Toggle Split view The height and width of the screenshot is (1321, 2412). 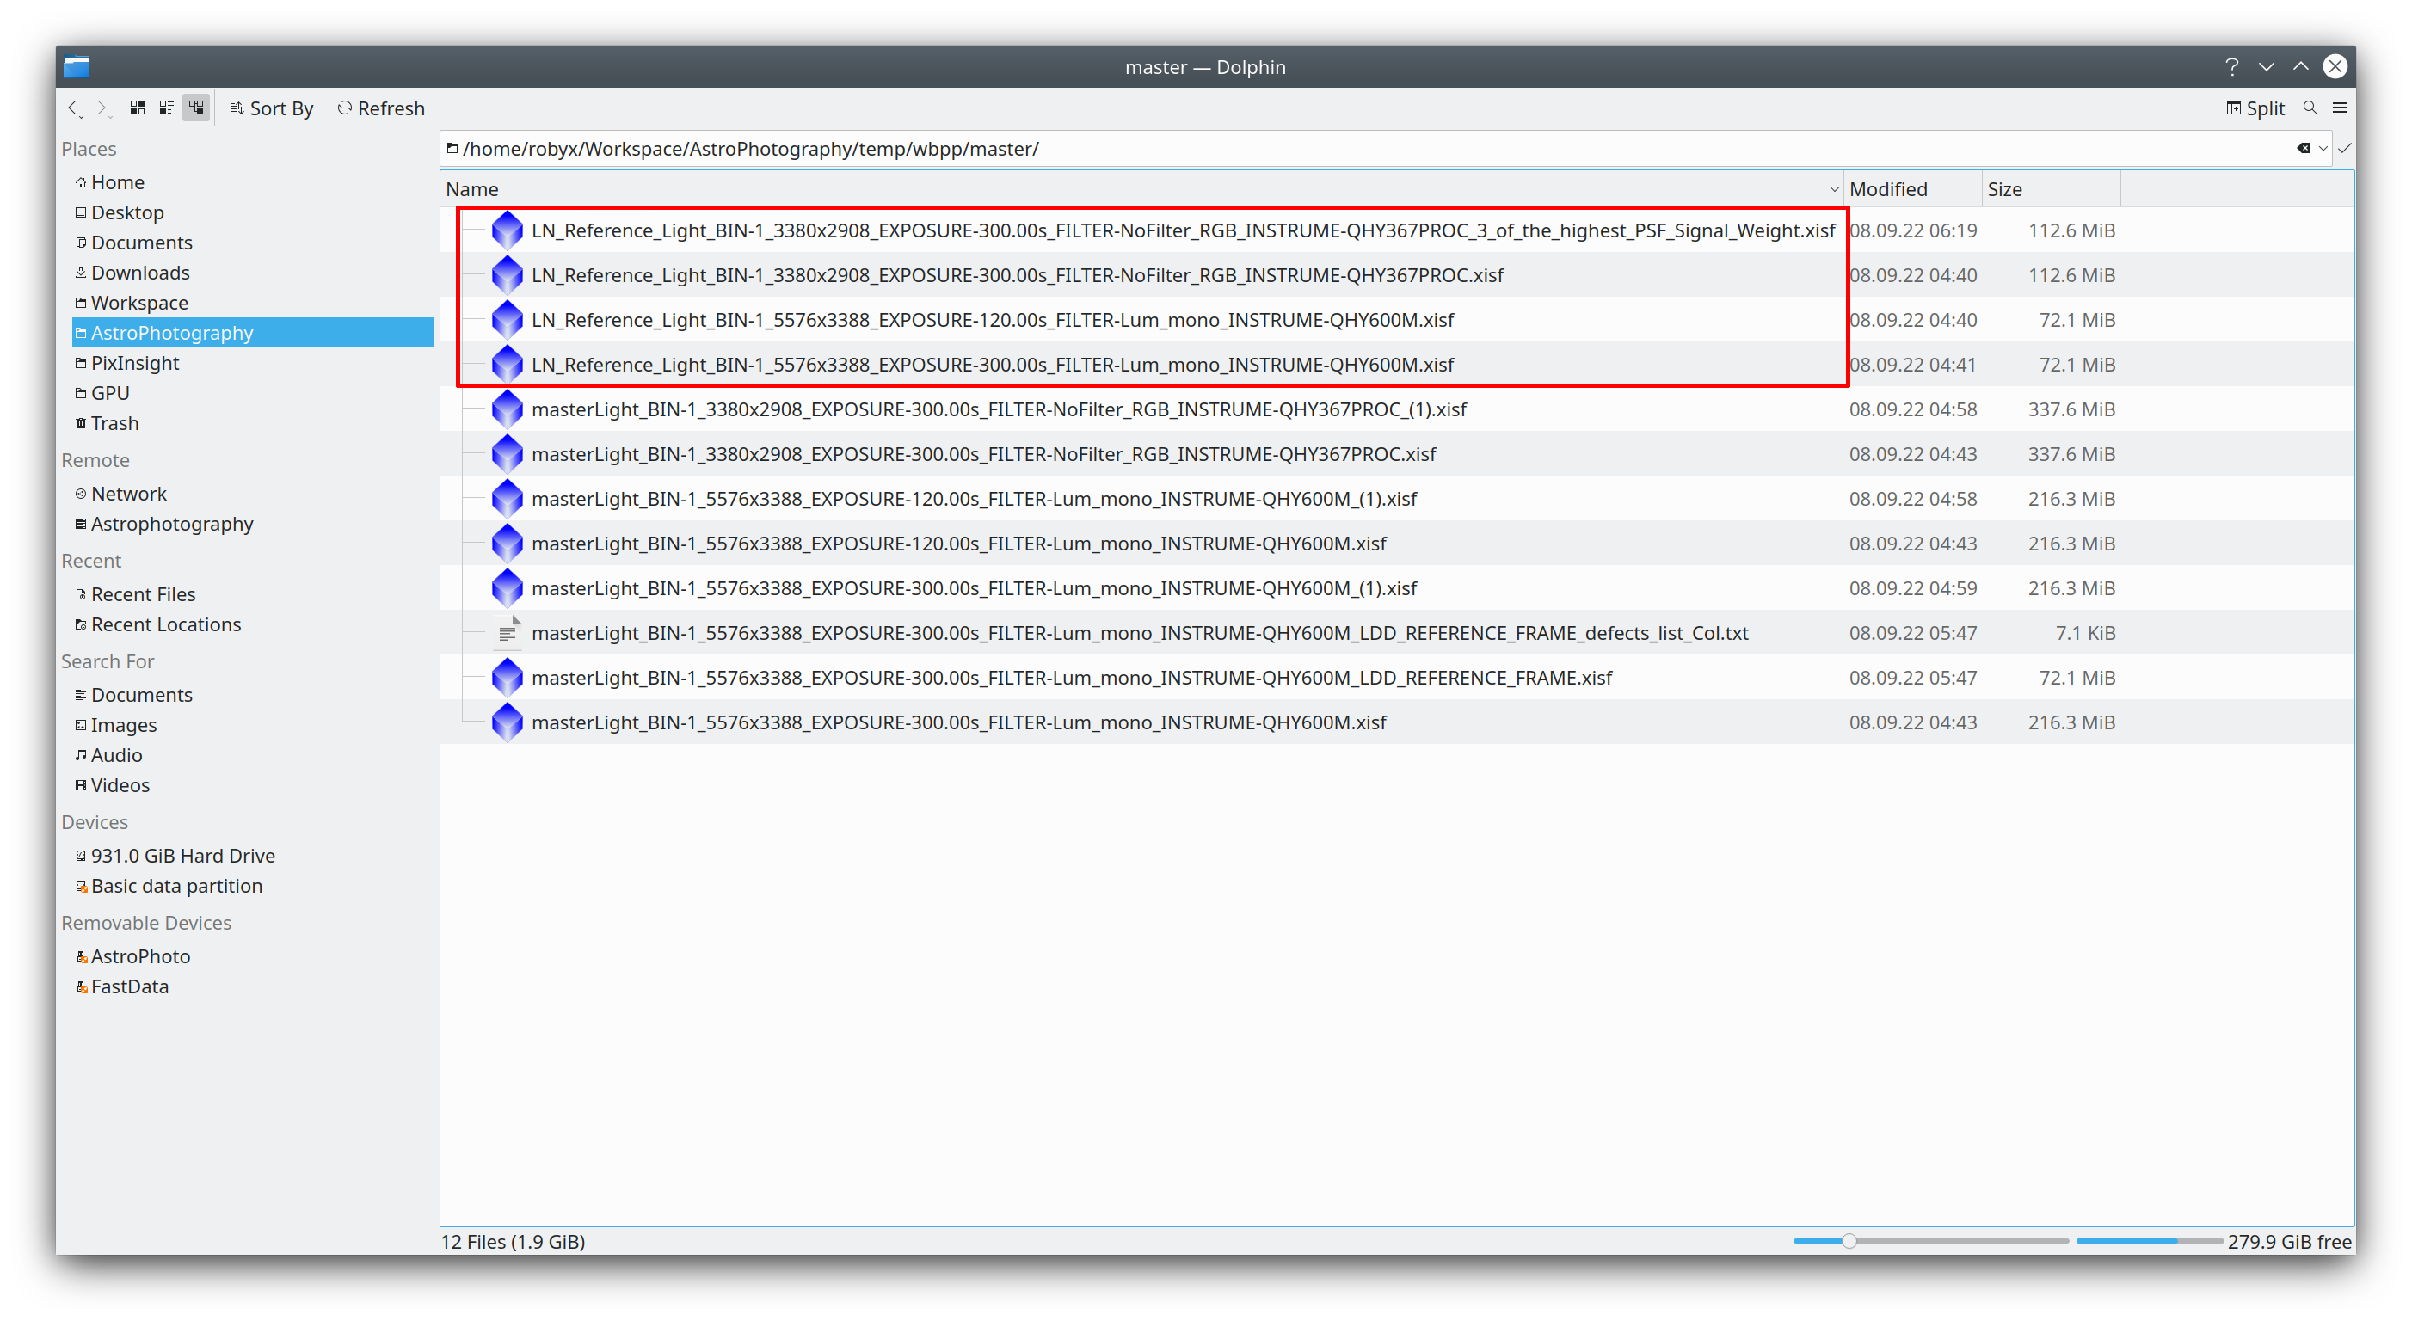coord(2255,108)
